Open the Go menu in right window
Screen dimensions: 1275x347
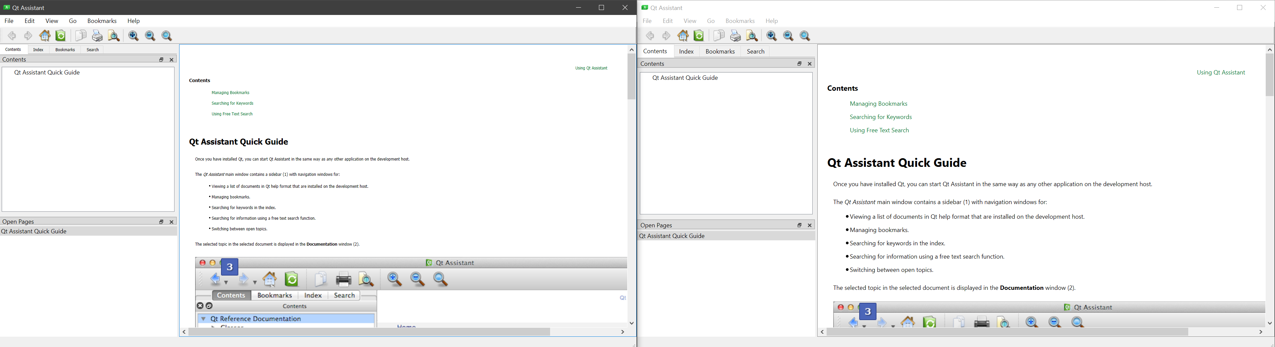pos(711,21)
